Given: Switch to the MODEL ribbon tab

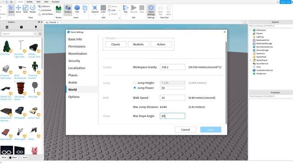Looking at the screenshot, I should tap(29, 2).
